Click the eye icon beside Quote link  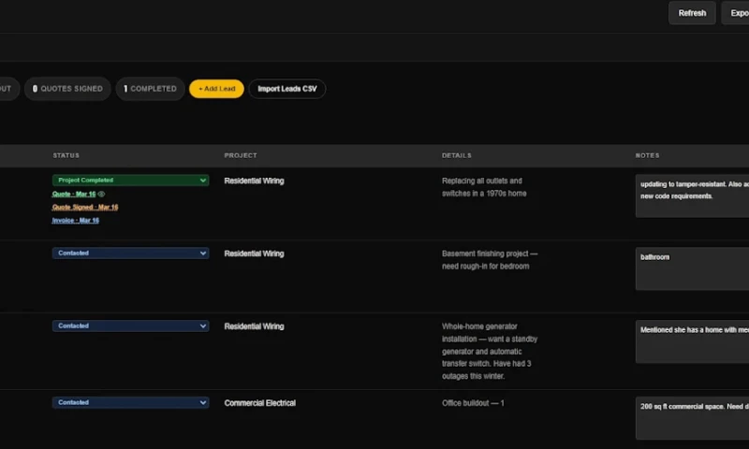[x=101, y=195]
